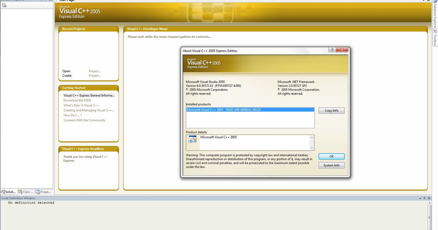Open the Code Definition Window position dropdown

coord(420,198)
